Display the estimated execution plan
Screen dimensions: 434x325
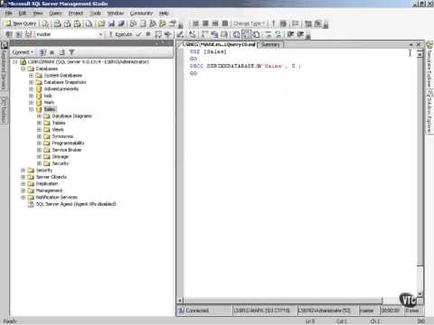158,34
